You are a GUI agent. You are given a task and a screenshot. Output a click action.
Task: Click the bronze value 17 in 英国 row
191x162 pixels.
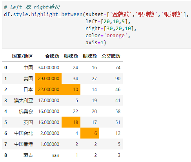[94, 122]
